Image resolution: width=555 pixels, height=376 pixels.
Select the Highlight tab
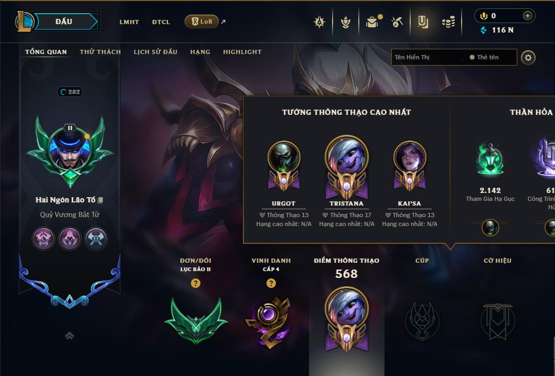[x=242, y=52]
